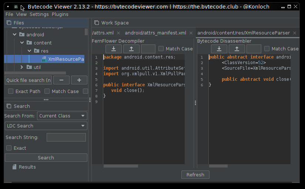This screenshot has width=305, height=189.
Task: Click the Quick file search field
Action: pos(29,80)
